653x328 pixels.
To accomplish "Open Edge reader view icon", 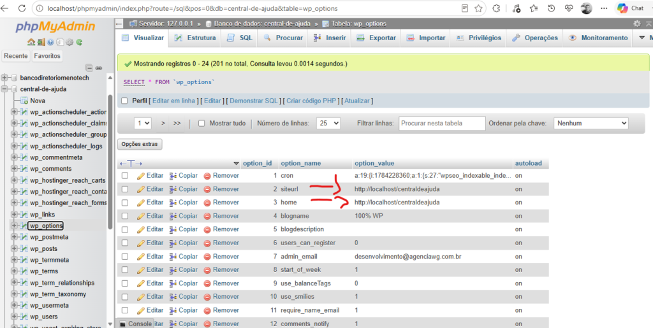I will tap(465, 8).
